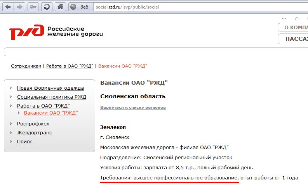Focus the address bar with social.rzd.ru URL
The width and height of the screenshot is (308, 193).
[x=200, y=7]
